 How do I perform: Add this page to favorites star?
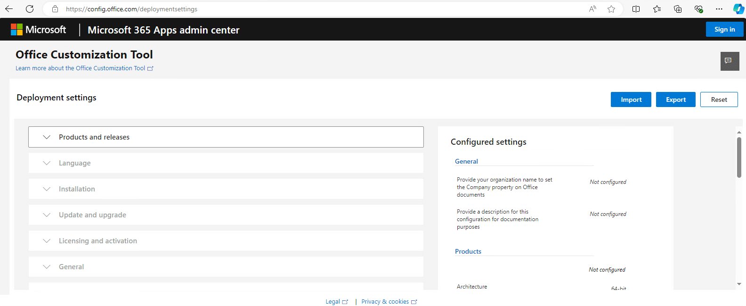611,9
